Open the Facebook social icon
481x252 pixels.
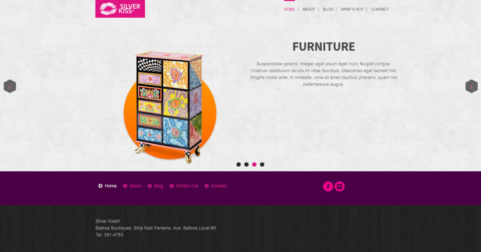coord(328,186)
